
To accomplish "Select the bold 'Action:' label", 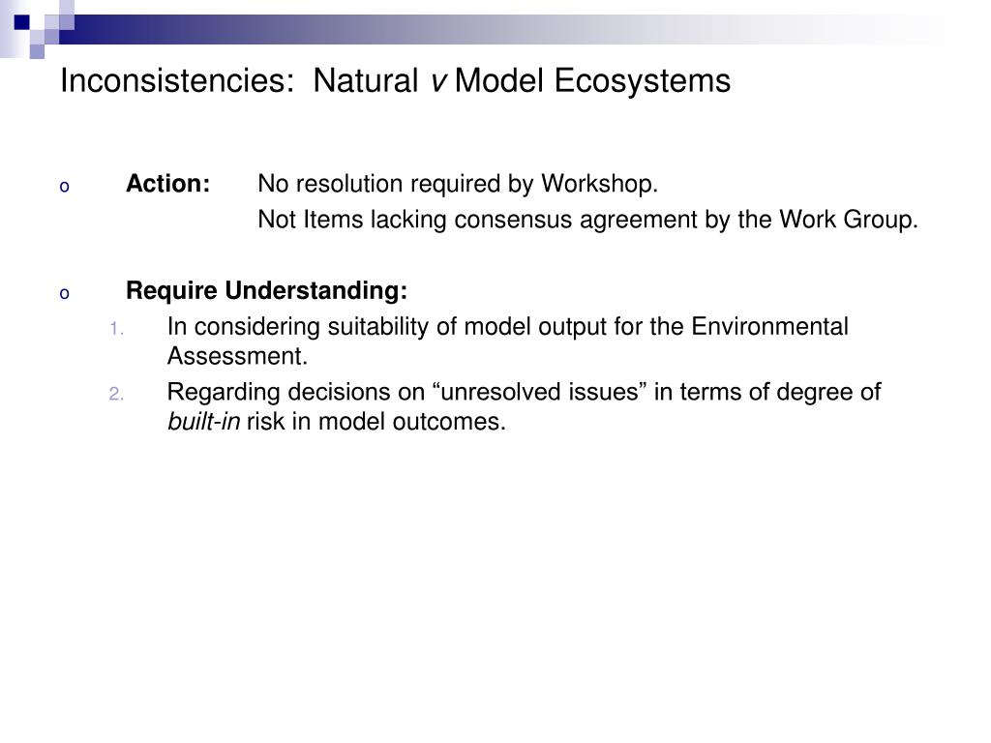I will (168, 184).
